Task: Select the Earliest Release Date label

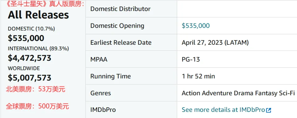Action: (121, 43)
